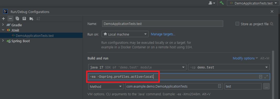280x99 pixels.
Task: Click the JUnit node icon
Action: (x=8, y=30)
